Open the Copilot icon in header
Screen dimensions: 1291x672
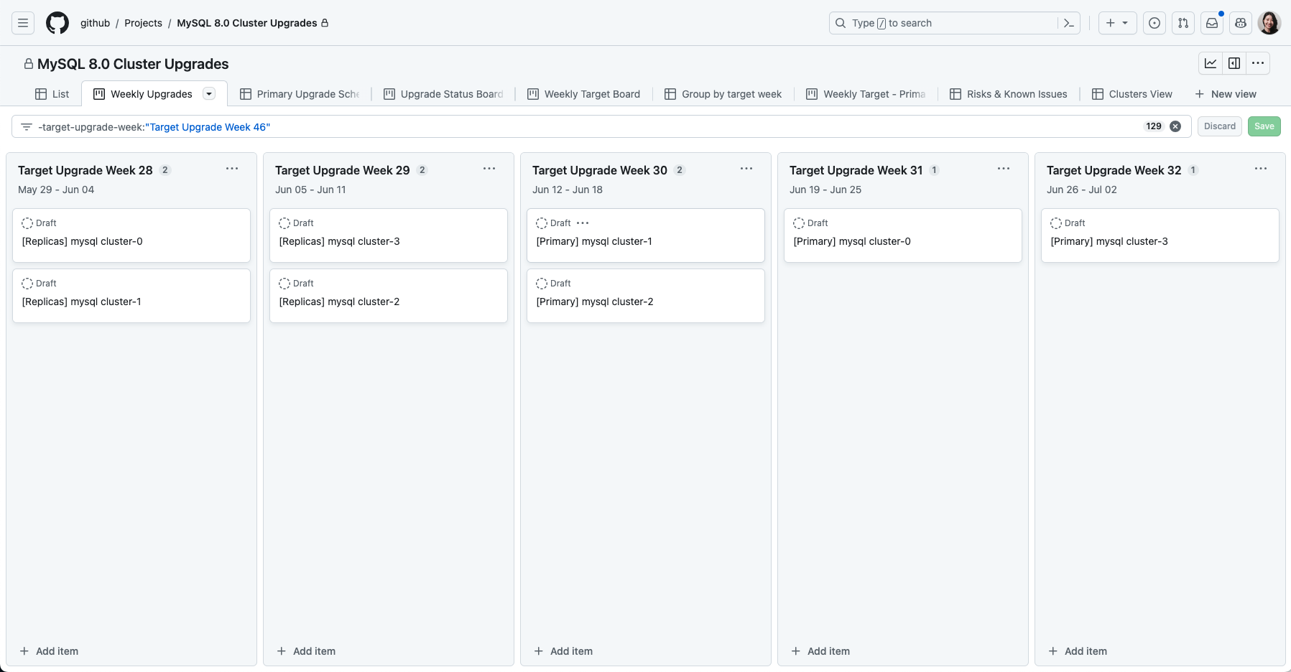pos(1241,23)
